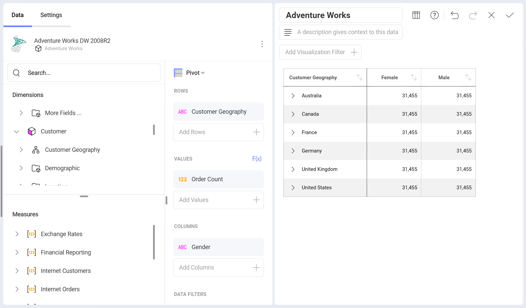The image size is (526, 308).
Task: Click the plus icon next to Add Columns
Action: (256, 268)
